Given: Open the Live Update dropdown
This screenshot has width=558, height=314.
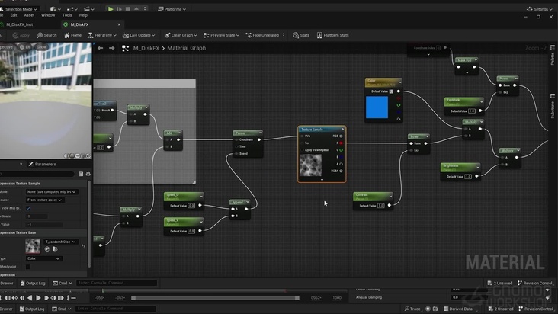Looking at the screenshot, I should click(x=140, y=35).
